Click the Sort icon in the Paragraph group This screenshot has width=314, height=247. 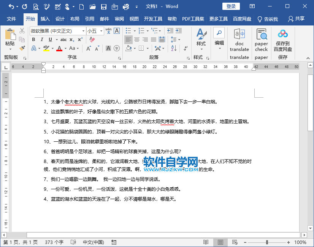tap(174, 48)
